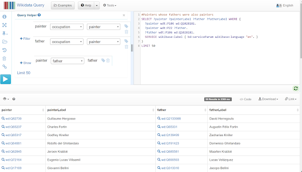Click tag icon beside painter occupation filter
The width and height of the screenshot is (302, 172).
coord(126,26)
